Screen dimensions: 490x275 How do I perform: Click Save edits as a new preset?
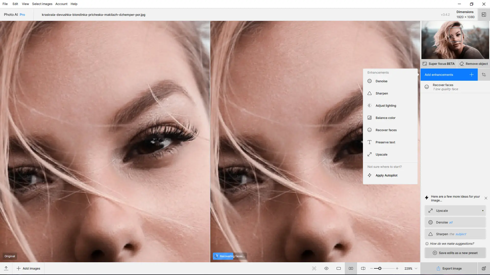[455, 253]
